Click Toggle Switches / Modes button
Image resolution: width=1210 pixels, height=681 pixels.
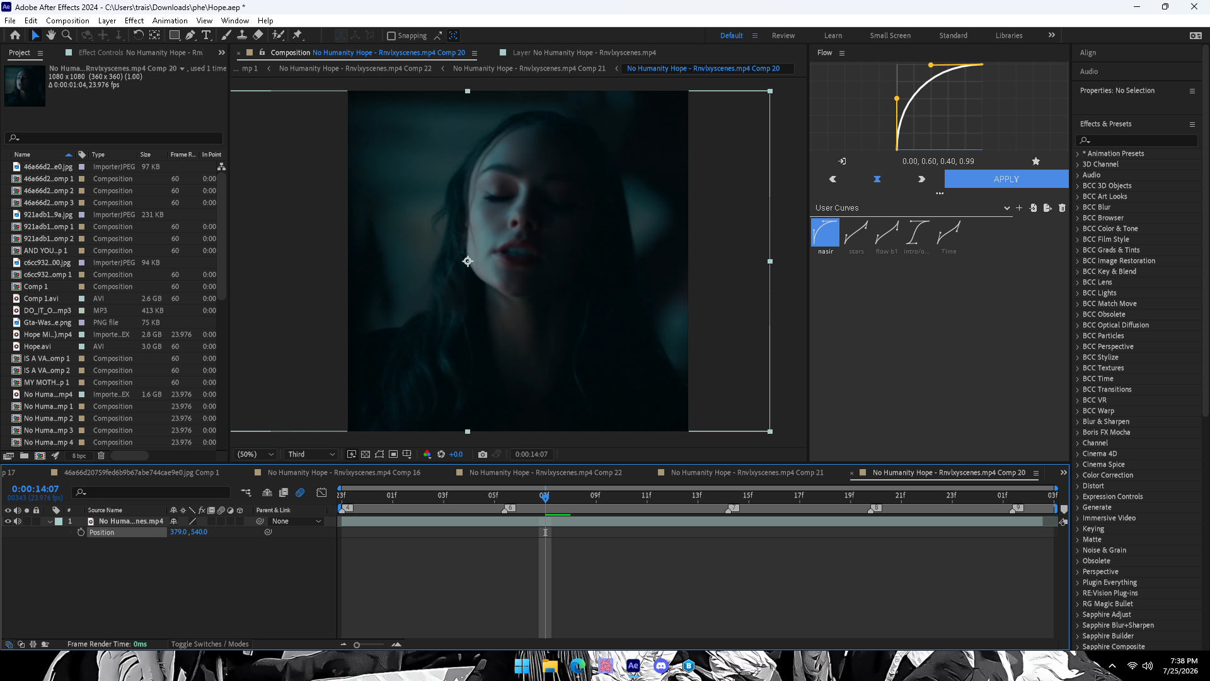tap(210, 644)
